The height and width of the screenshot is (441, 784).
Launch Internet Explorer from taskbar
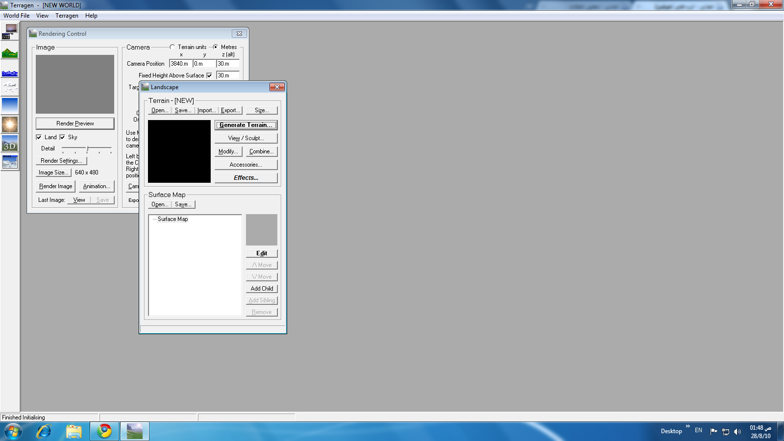(x=44, y=431)
